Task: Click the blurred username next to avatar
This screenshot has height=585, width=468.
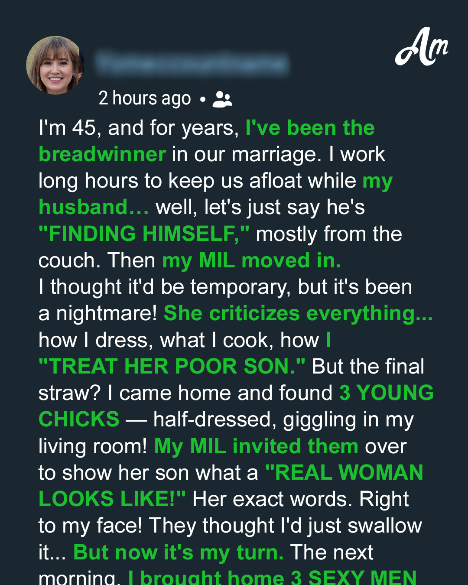Action: tap(192, 63)
